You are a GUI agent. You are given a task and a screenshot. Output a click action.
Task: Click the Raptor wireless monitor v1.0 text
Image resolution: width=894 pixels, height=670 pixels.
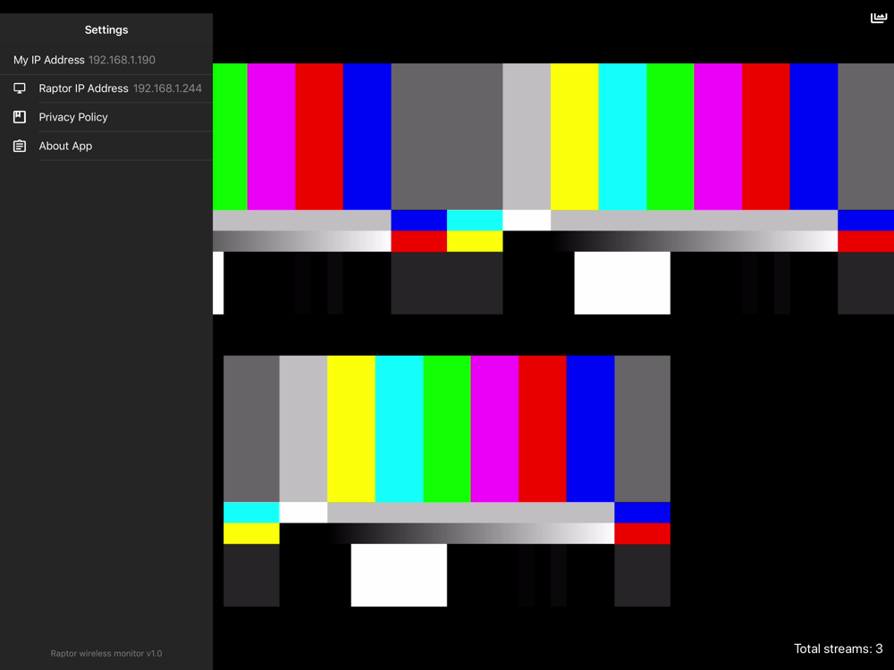(106, 654)
